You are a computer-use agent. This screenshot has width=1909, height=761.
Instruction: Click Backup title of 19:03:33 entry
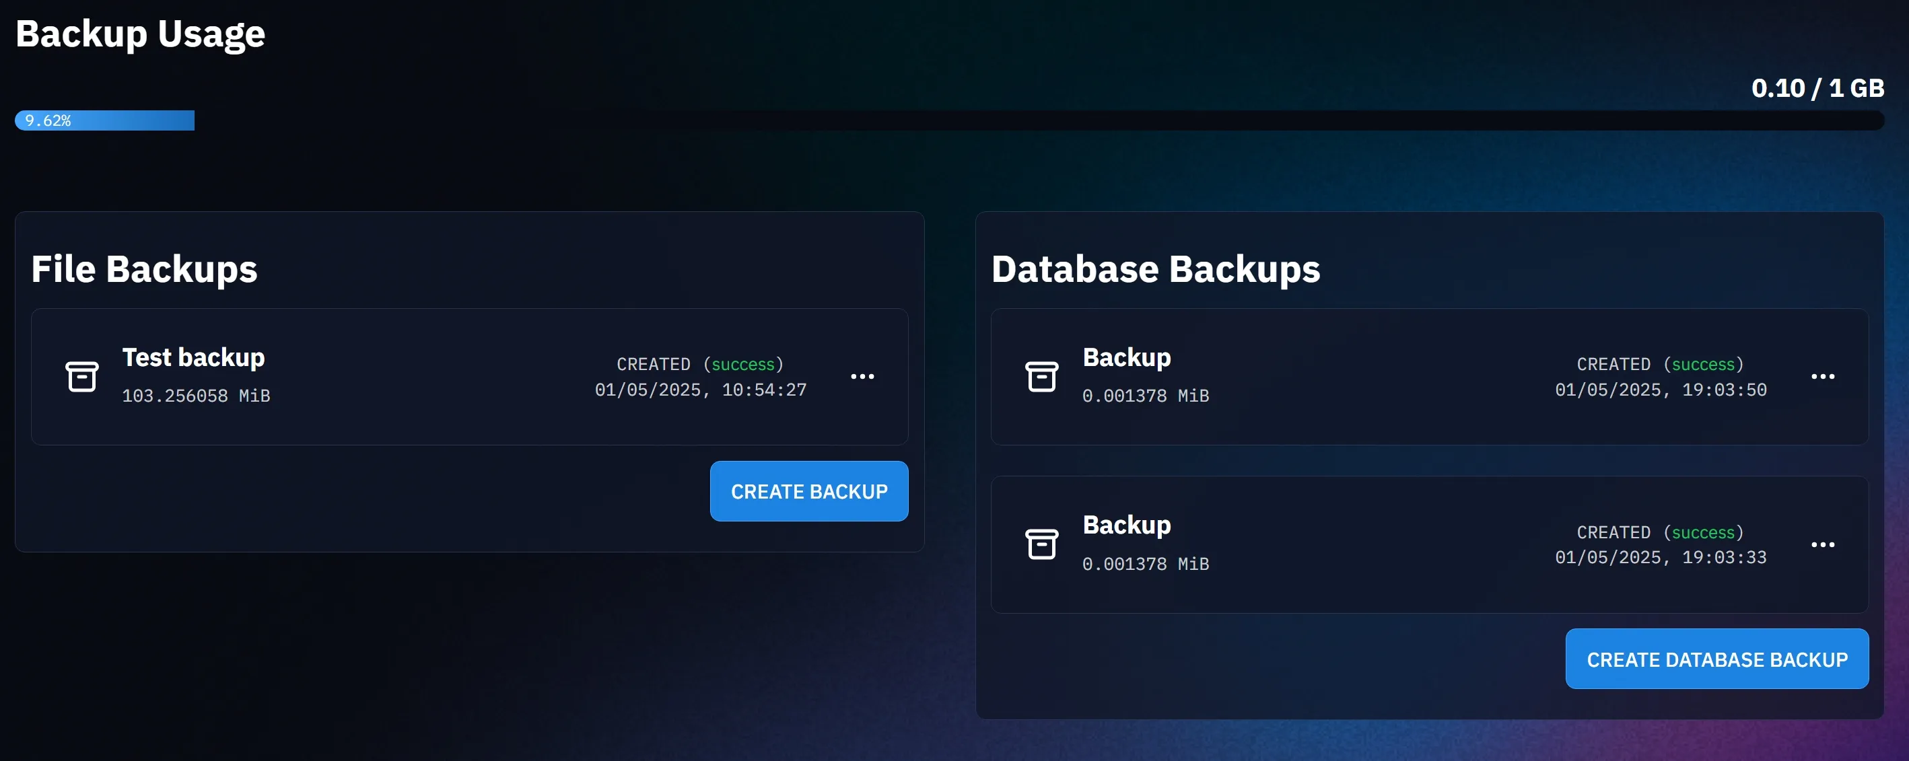(1126, 525)
